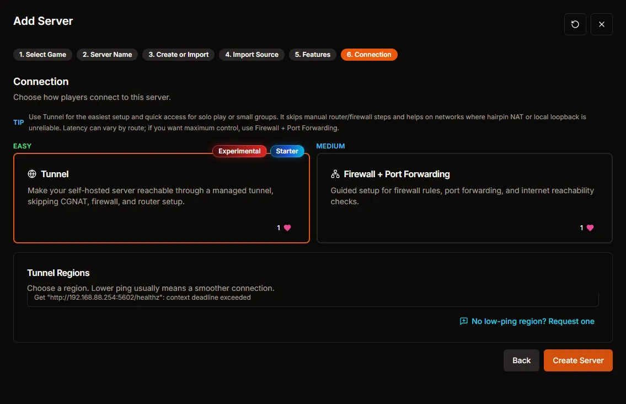The height and width of the screenshot is (404, 626).
Task: Open the 4. Import Source step
Action: [252, 54]
